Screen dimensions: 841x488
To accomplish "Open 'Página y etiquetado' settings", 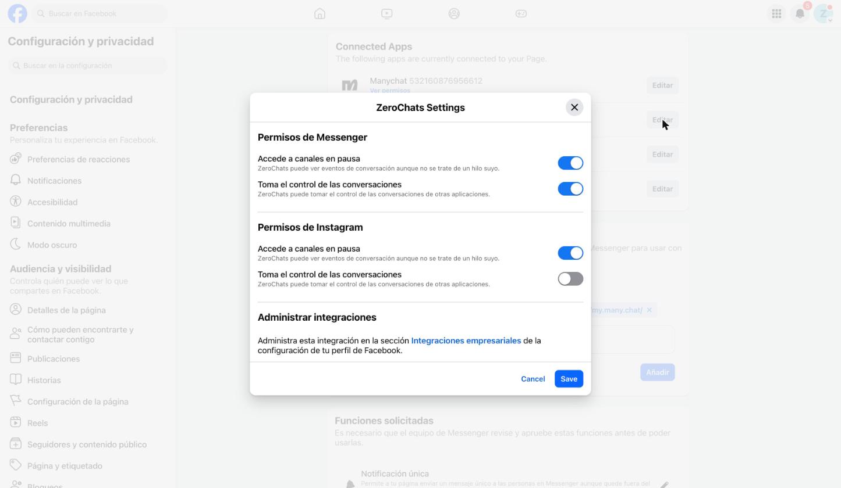I will pos(65,467).
